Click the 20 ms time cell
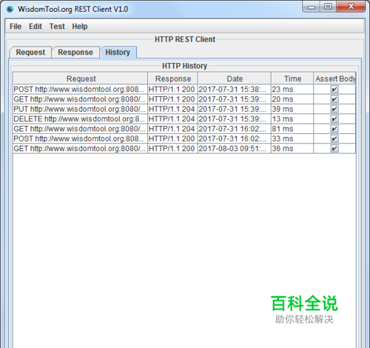 pyautogui.click(x=292, y=99)
